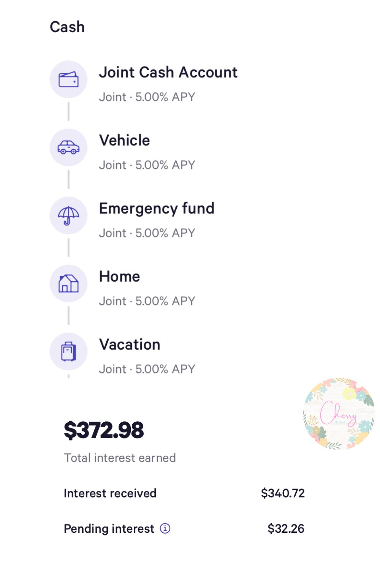Click the Interest received label
The image size is (380, 570).
110,493
